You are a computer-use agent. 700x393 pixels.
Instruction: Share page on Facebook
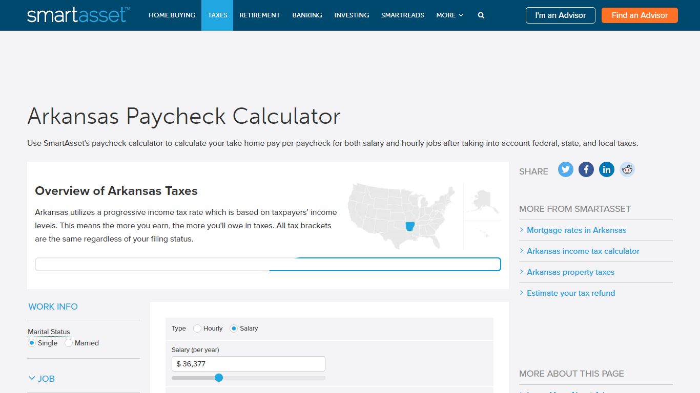click(x=586, y=169)
